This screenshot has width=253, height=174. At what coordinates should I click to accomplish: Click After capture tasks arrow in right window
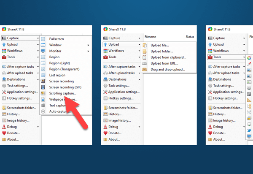[x=244, y=67]
